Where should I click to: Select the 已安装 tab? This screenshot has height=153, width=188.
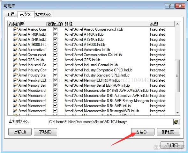(26, 14)
